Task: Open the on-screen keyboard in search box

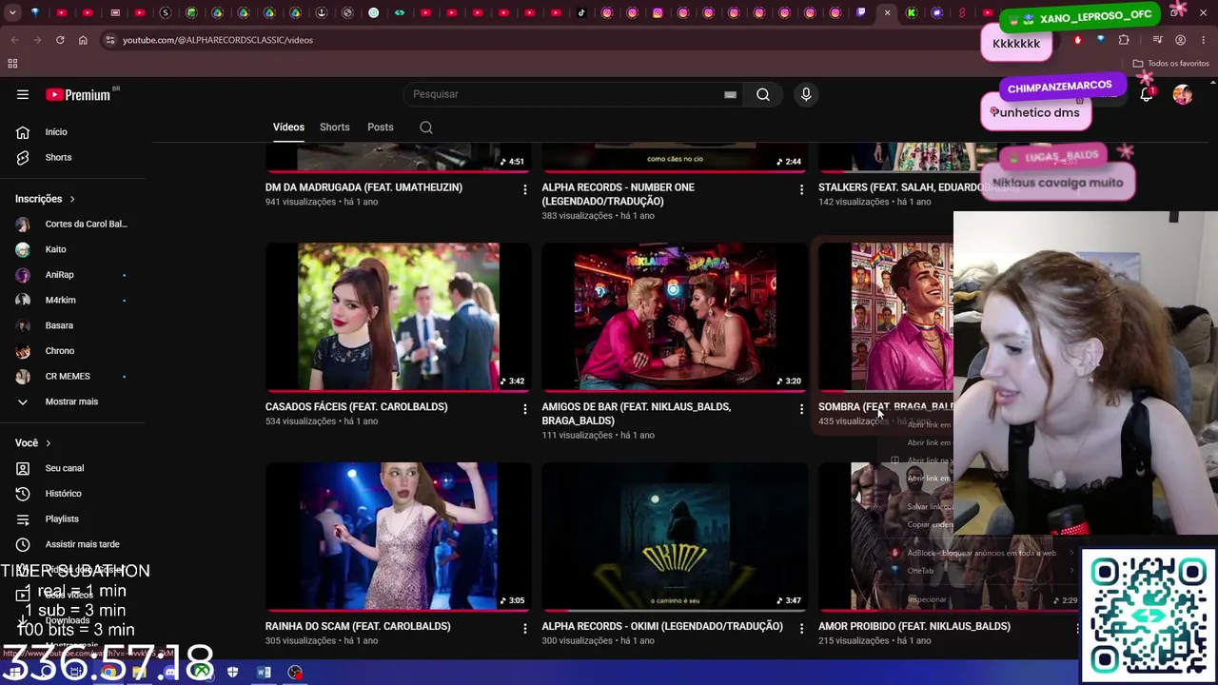Action: 730,94
